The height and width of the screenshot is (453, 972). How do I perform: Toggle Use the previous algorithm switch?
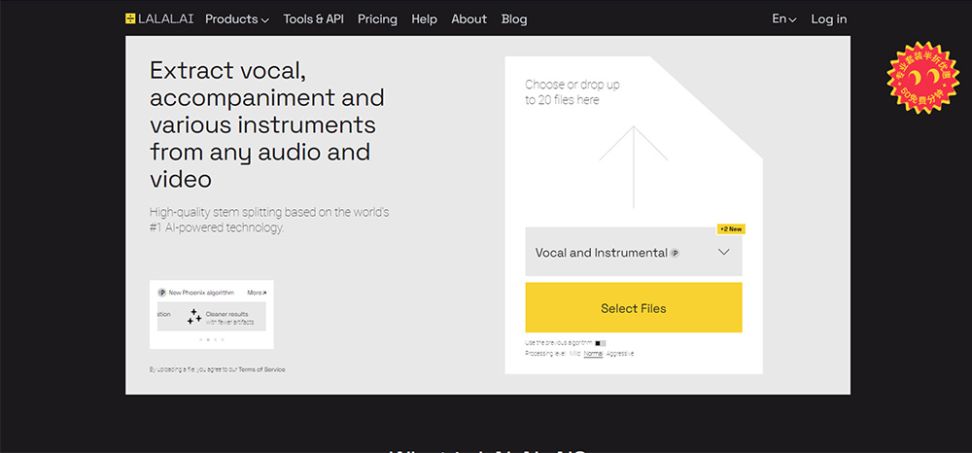(x=600, y=343)
